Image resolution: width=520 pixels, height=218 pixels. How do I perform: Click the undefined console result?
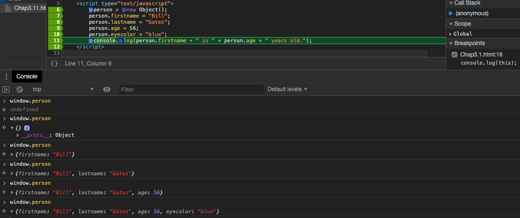click(x=24, y=110)
